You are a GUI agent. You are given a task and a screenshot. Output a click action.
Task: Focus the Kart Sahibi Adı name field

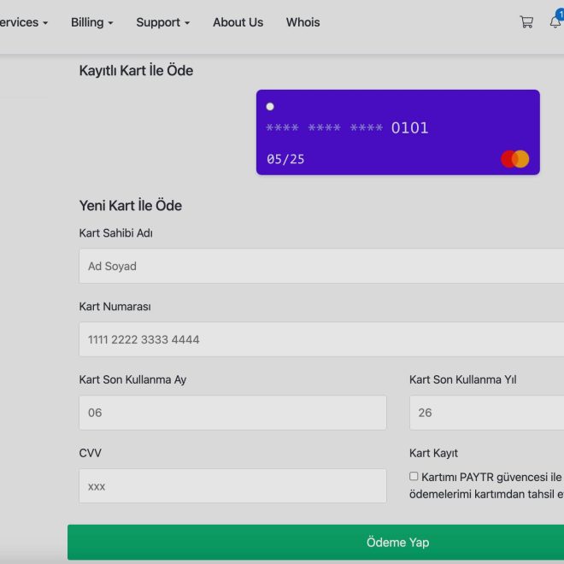pyautogui.click(x=320, y=266)
